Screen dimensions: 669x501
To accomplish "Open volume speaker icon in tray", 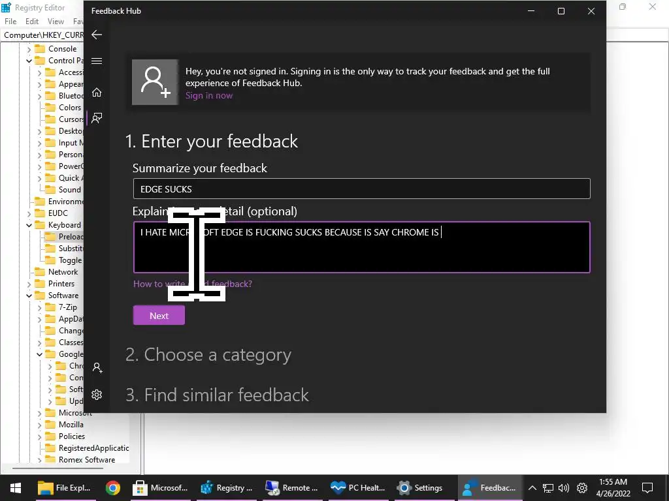I will 564,488.
